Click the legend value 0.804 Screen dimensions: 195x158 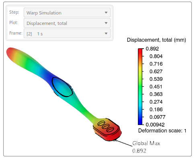point(156,56)
